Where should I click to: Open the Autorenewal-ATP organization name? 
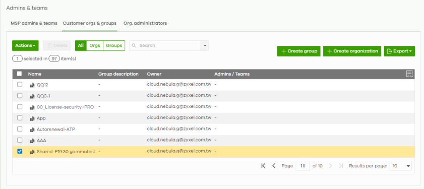coord(56,129)
